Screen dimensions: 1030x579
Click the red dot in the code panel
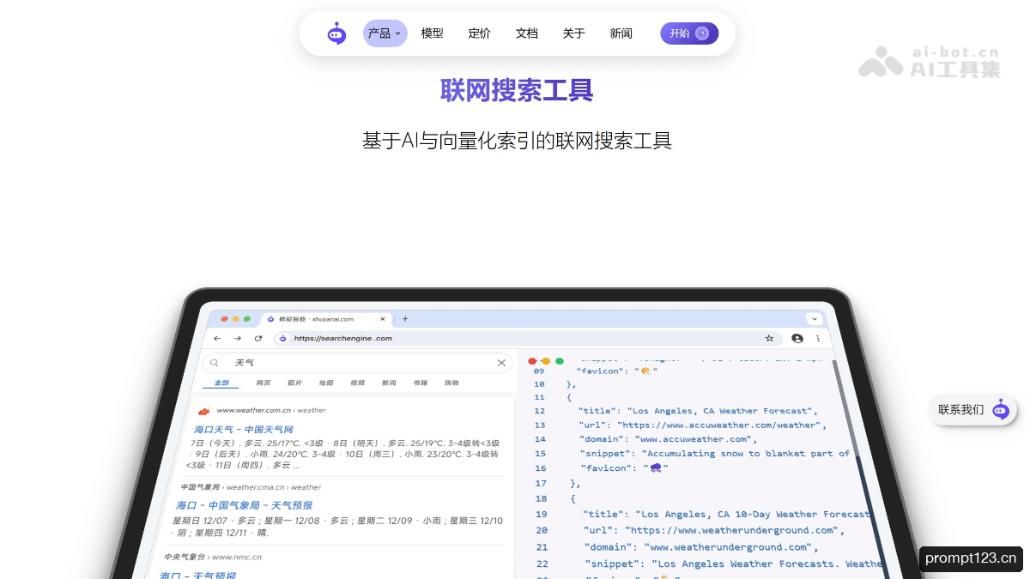[532, 361]
